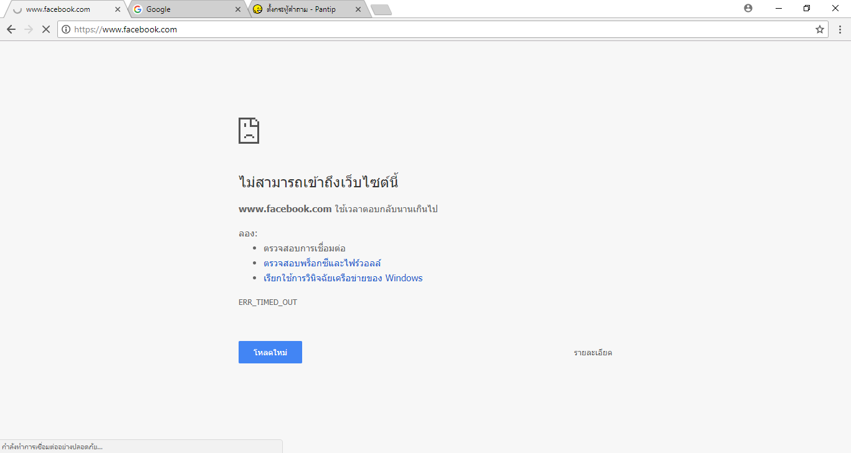Screen dimensions: 851x453
Task: Bookmark this page with the star
Action: pos(820,29)
